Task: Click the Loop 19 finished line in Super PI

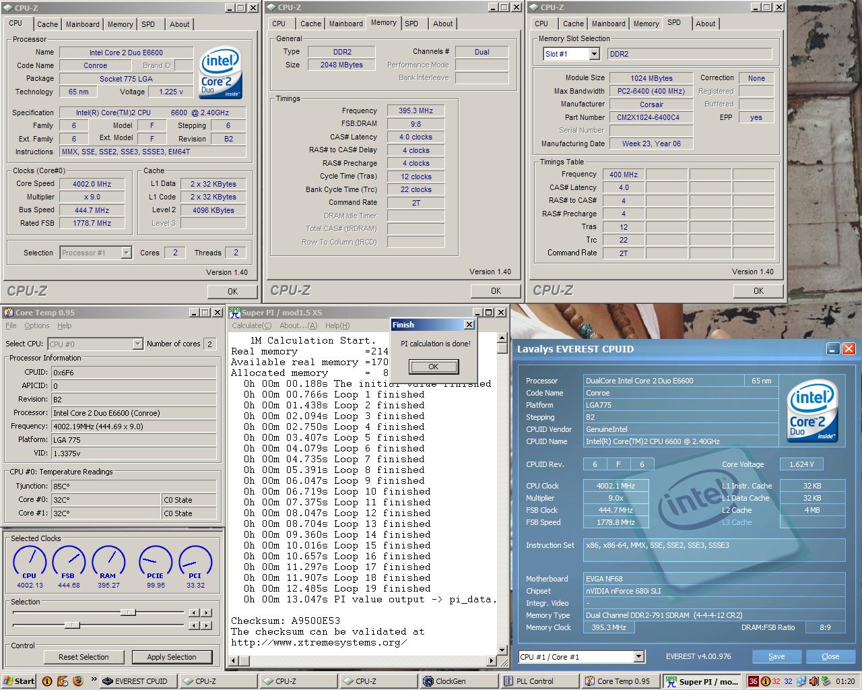Action: point(337,588)
